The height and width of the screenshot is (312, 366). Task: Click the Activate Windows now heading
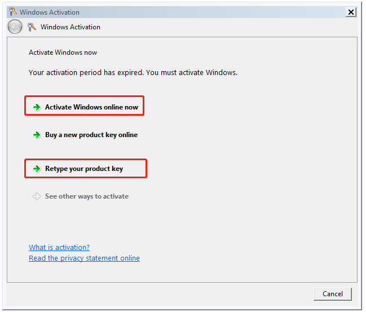(63, 52)
